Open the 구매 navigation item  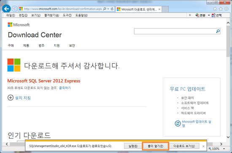(x=11, y=46)
